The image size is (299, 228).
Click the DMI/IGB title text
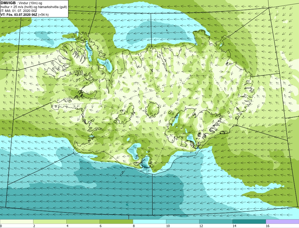[8, 3]
